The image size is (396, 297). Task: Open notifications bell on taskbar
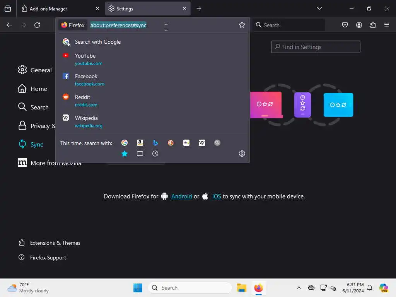pyautogui.click(x=370, y=288)
